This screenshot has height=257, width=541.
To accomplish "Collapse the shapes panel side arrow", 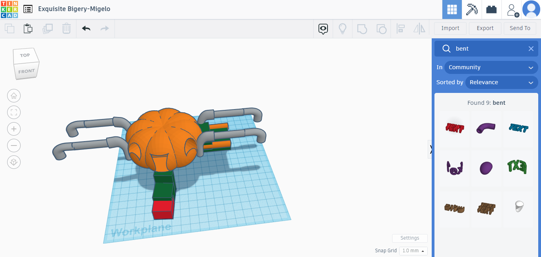I will (x=430, y=149).
